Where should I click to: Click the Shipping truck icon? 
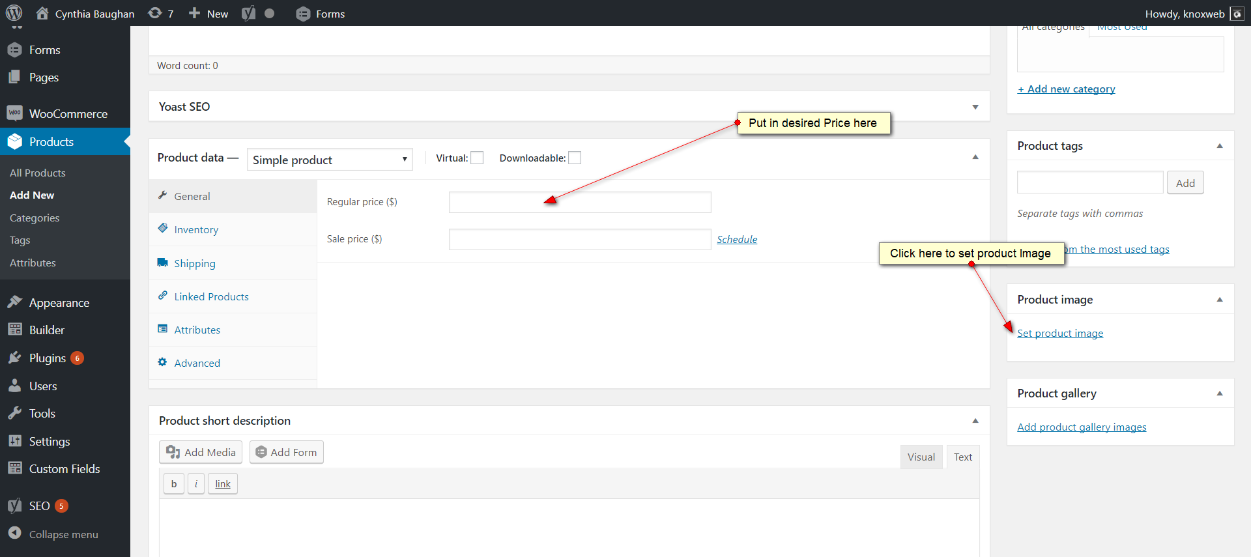[x=163, y=263]
